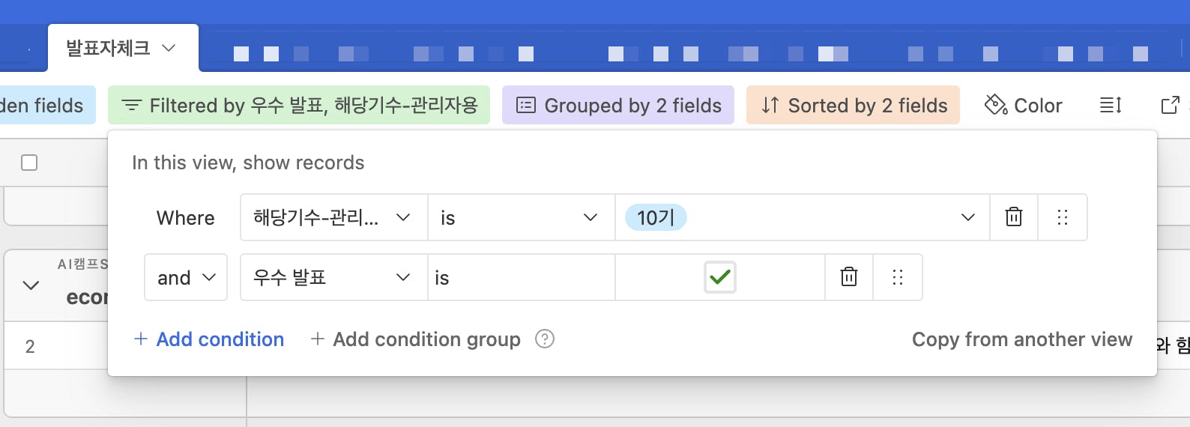
Task: Open the 우수 발표 field selector
Action: point(334,277)
